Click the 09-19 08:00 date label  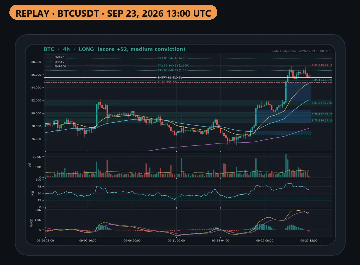(x=265, y=241)
